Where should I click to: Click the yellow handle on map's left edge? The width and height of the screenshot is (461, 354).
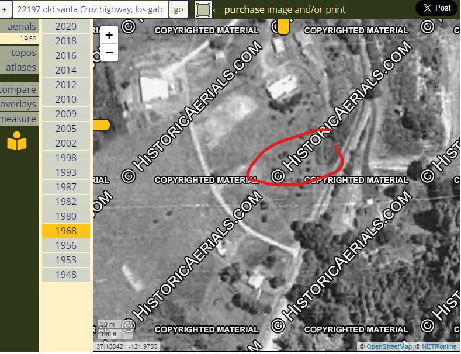pyautogui.click(x=102, y=124)
